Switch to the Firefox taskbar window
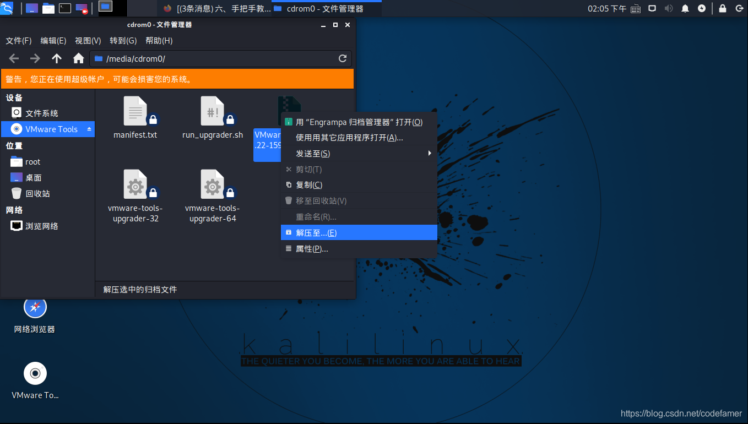 [x=216, y=8]
